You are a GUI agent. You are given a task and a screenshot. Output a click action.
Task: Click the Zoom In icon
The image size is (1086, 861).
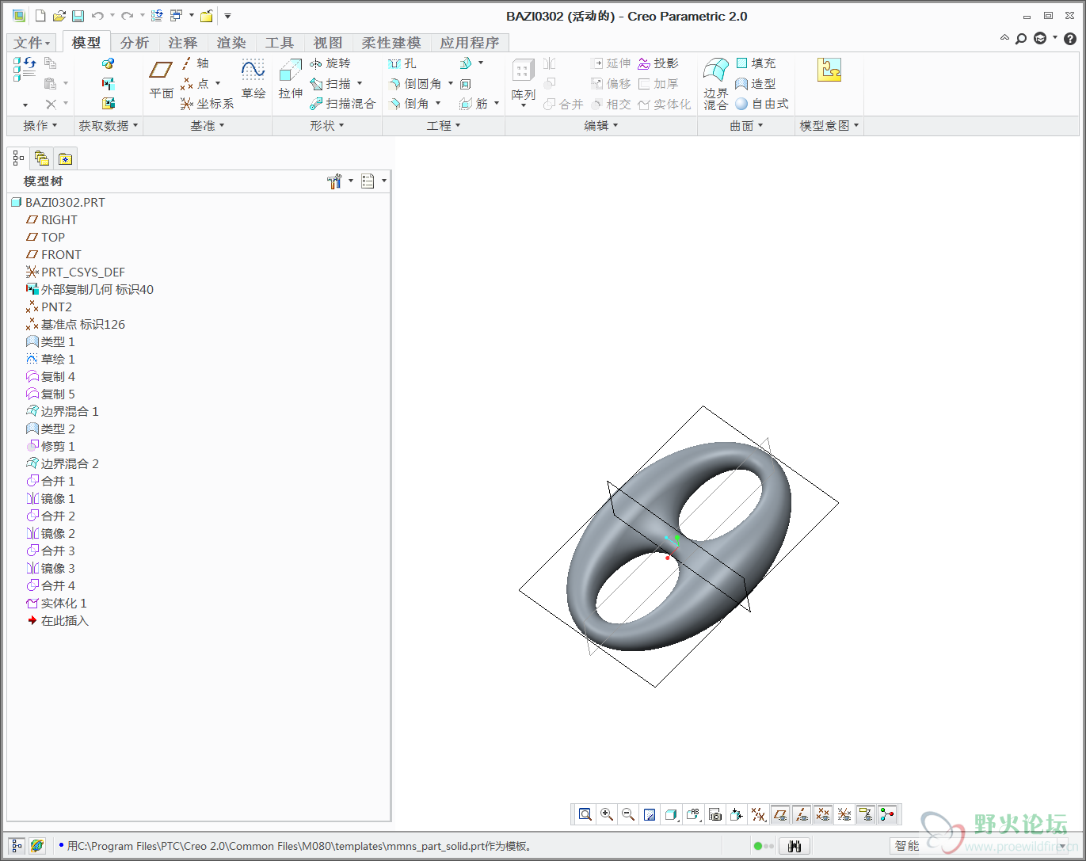coord(607,814)
